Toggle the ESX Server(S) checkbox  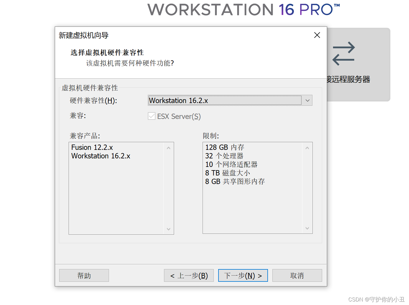pyautogui.click(x=152, y=116)
